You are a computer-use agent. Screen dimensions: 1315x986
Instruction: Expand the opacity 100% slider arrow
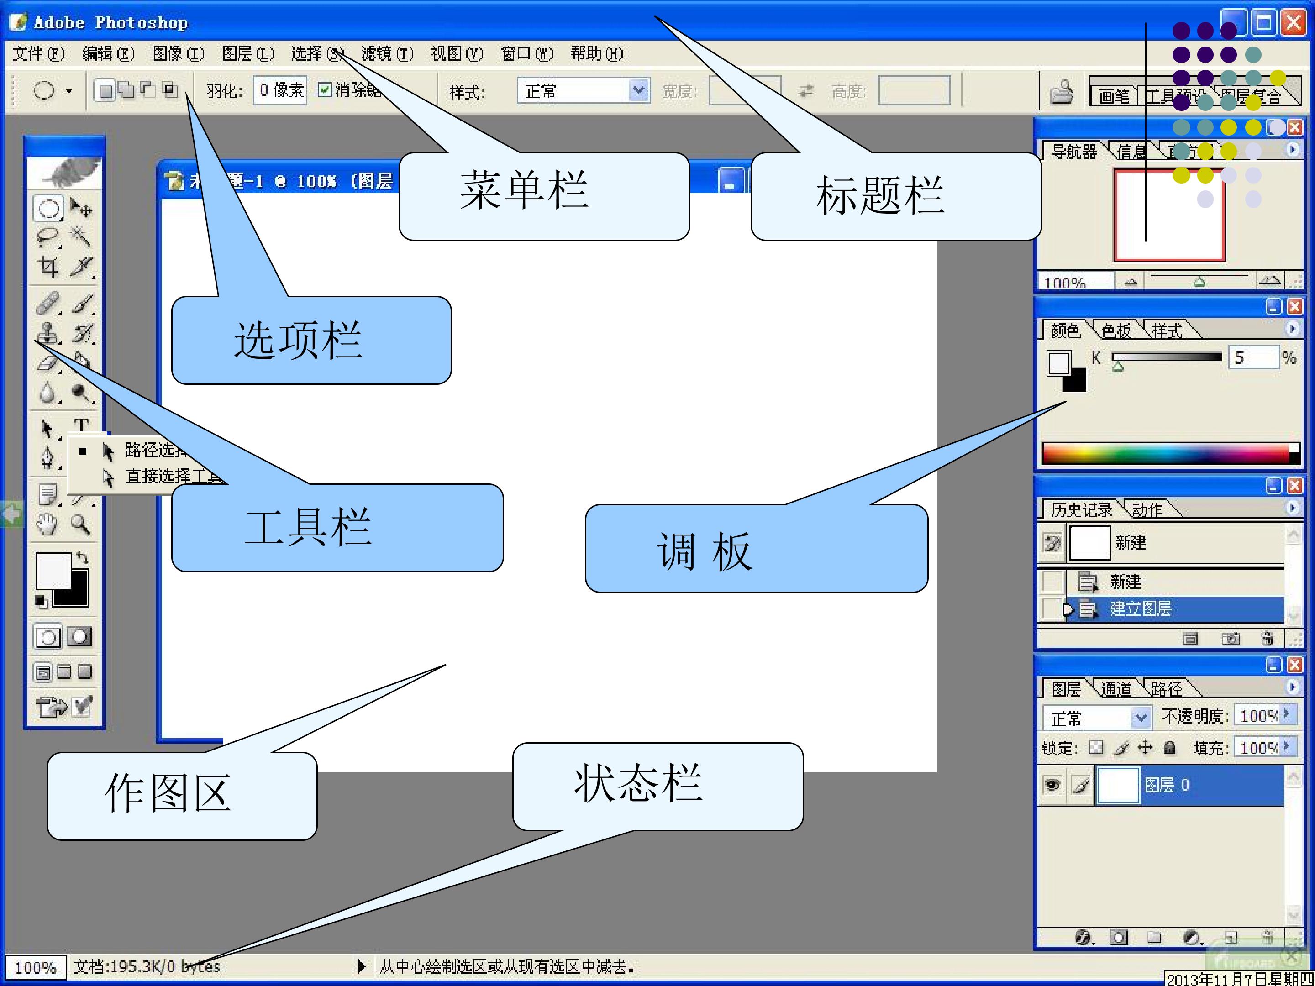(x=1287, y=714)
